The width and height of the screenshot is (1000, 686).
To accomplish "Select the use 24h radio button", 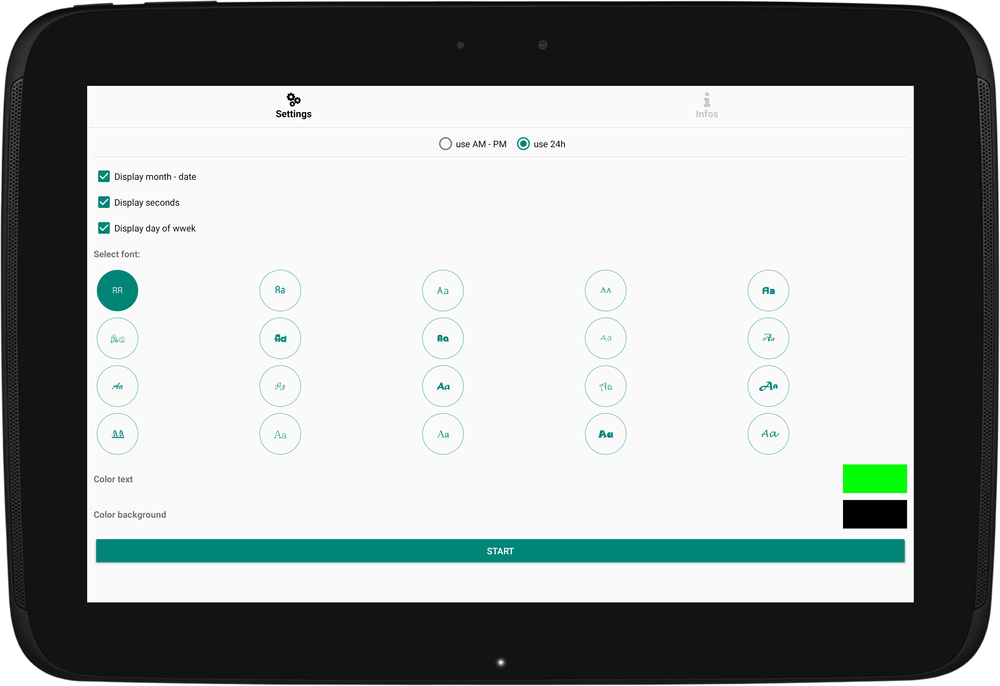I will (x=541, y=144).
